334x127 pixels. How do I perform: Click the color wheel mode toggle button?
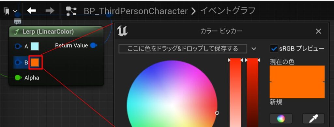click(x=281, y=119)
